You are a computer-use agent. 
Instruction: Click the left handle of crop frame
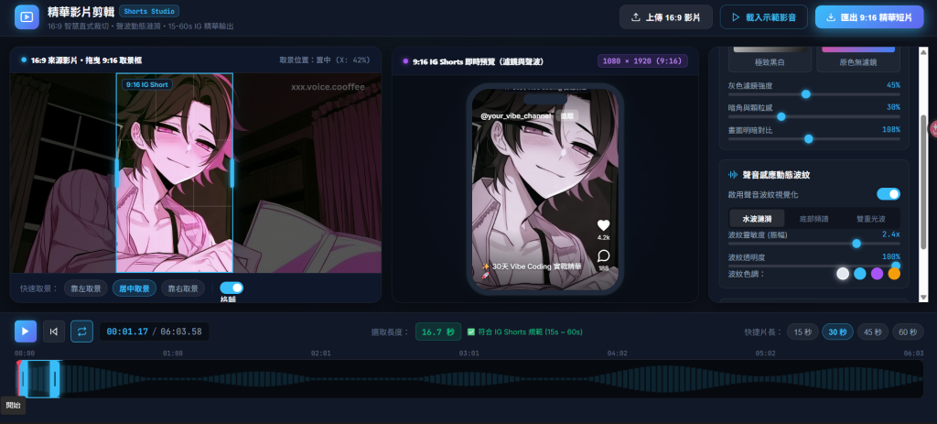(117, 173)
